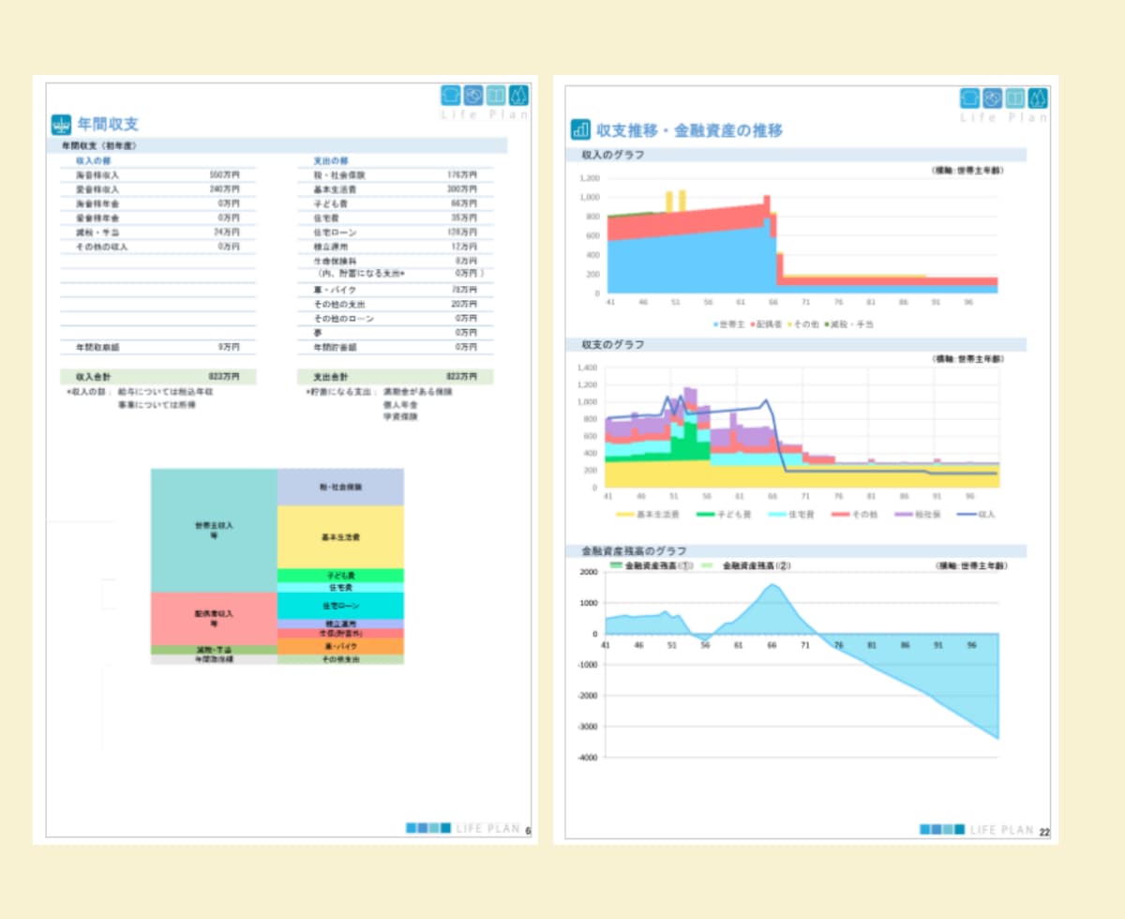
Task: Click the 金融資産残高(②) legend entry
Action: point(747,566)
